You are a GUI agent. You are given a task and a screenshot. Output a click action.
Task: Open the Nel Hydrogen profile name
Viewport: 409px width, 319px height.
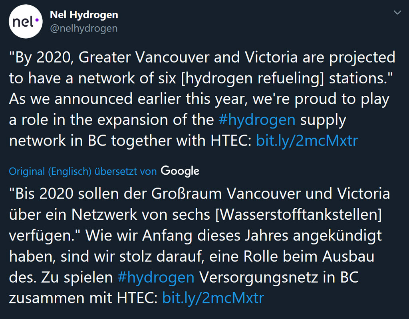tap(84, 15)
